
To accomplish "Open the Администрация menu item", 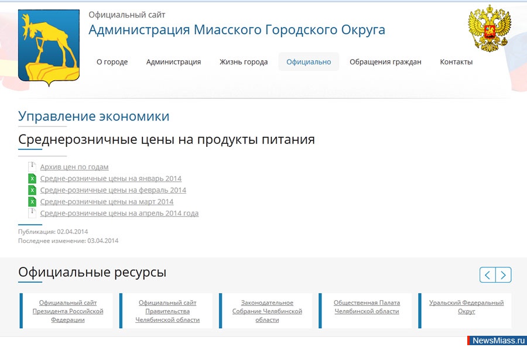I will point(173,62).
